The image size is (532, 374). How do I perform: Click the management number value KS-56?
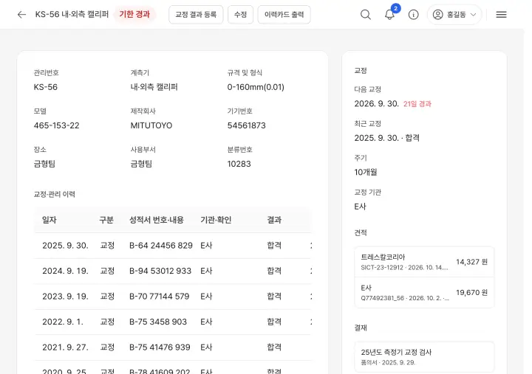(x=46, y=87)
